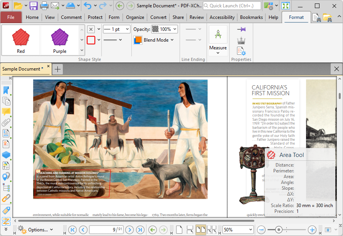
Task: Open the Bookmarks pane in sidebar
Action: 6,90
